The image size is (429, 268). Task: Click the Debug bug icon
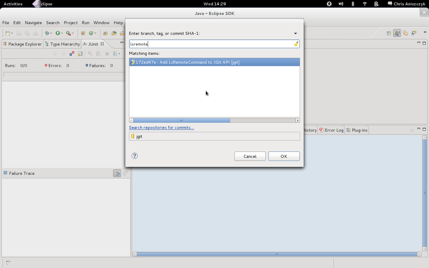[x=47, y=33]
